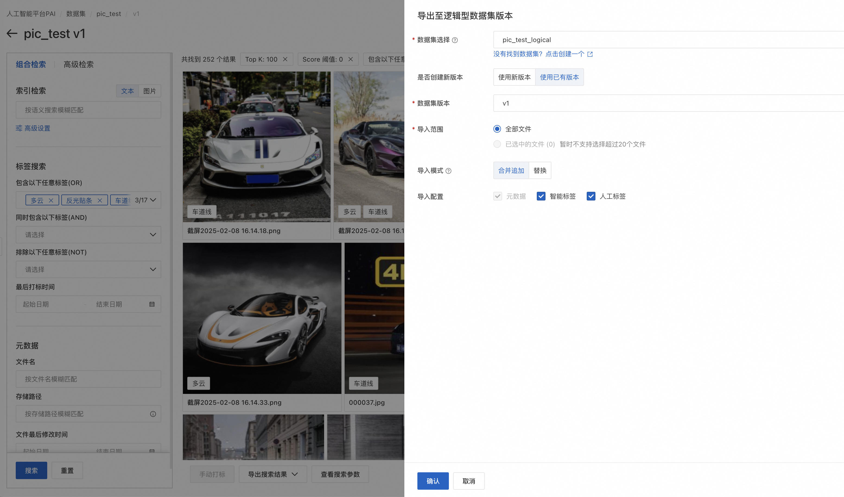This screenshot has height=497, width=844.
Task: Choose 使用已有版本 option
Action: pyautogui.click(x=559, y=77)
